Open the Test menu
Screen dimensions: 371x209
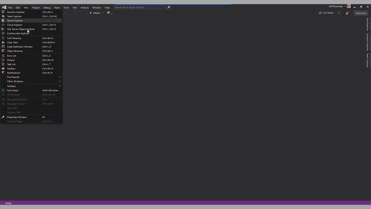click(x=75, y=8)
